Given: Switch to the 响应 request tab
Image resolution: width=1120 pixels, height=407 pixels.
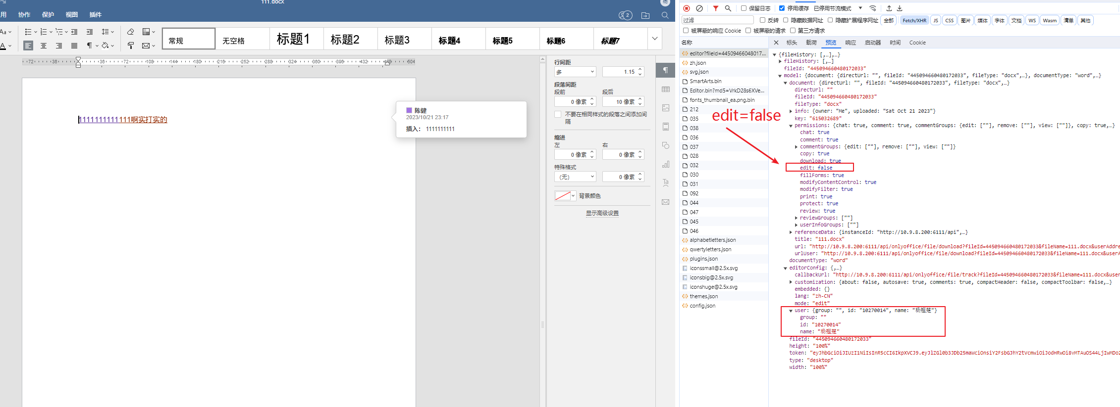Looking at the screenshot, I should (x=851, y=43).
